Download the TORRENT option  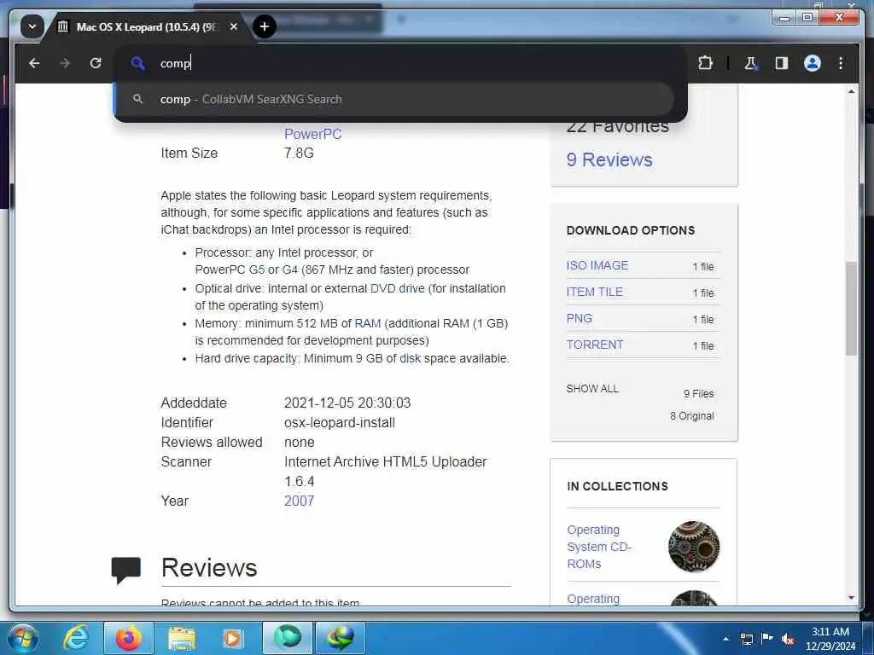point(595,345)
